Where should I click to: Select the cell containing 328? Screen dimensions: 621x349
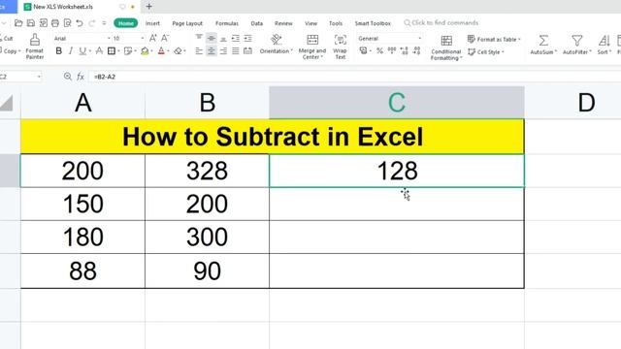207,171
